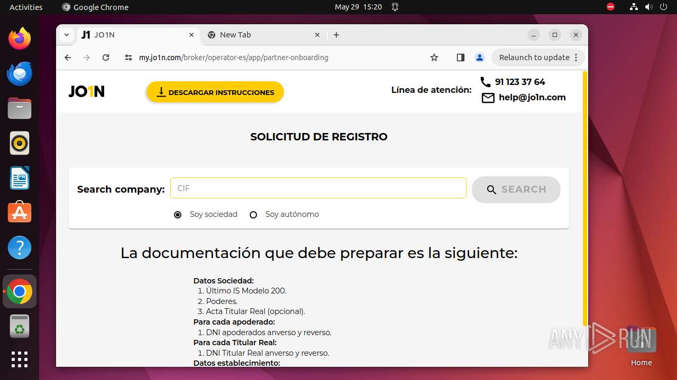Bookmark this page with the star

click(434, 58)
